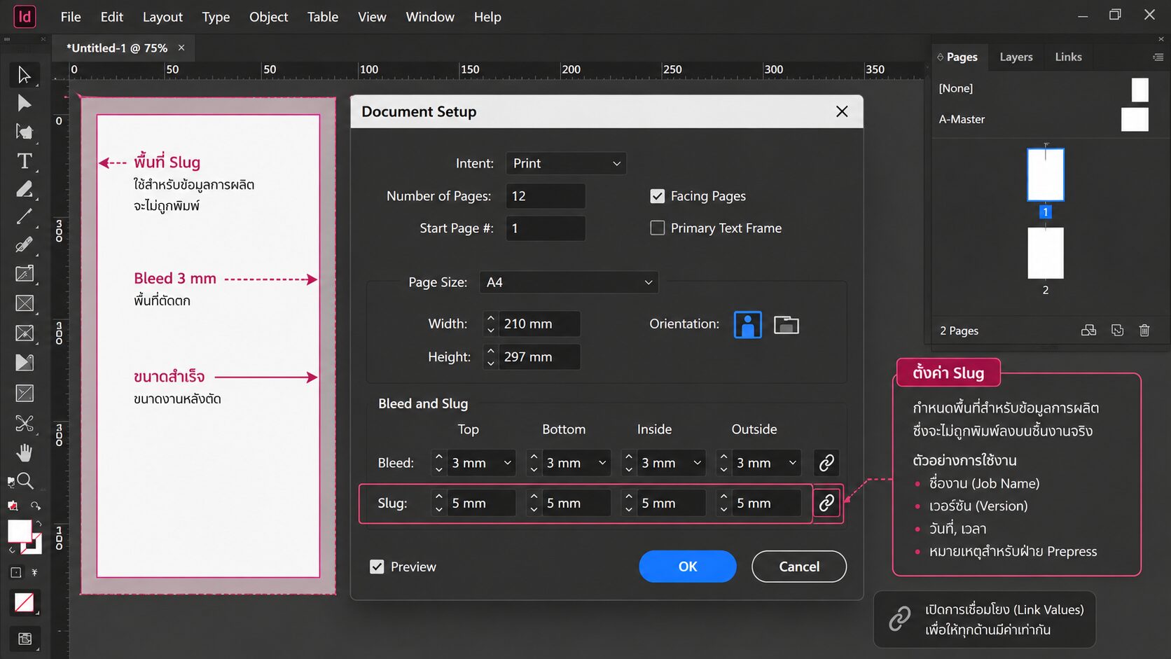Screen dimensions: 1171x659
Task: Select the Scissors tool
Action: (24, 423)
